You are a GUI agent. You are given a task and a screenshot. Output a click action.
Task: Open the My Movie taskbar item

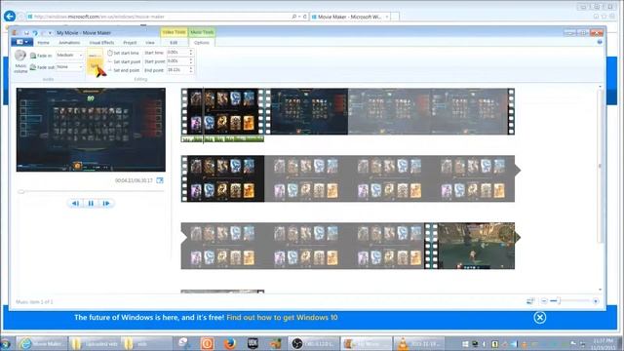(x=367, y=344)
